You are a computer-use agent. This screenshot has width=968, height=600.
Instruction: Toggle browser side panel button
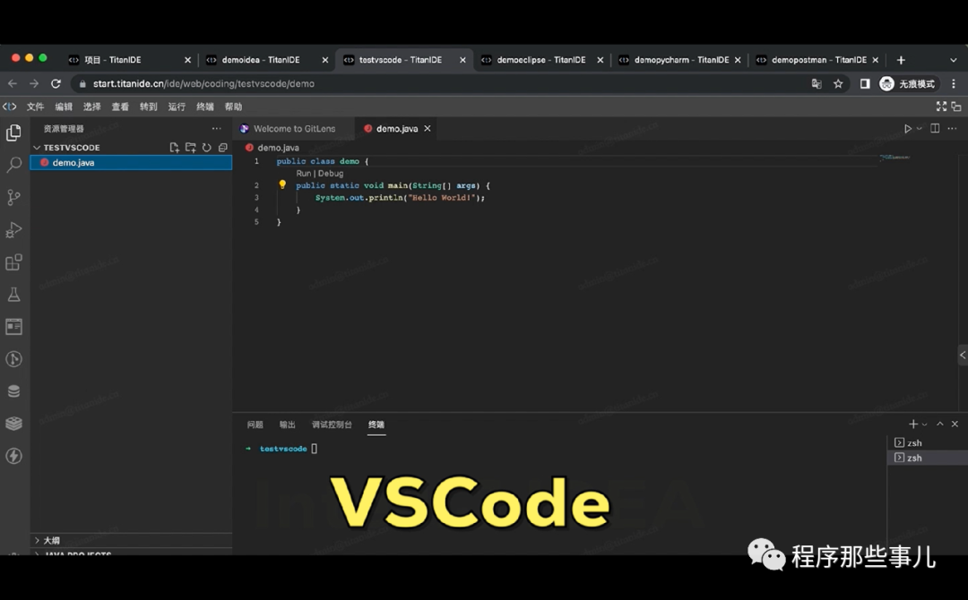click(x=865, y=84)
